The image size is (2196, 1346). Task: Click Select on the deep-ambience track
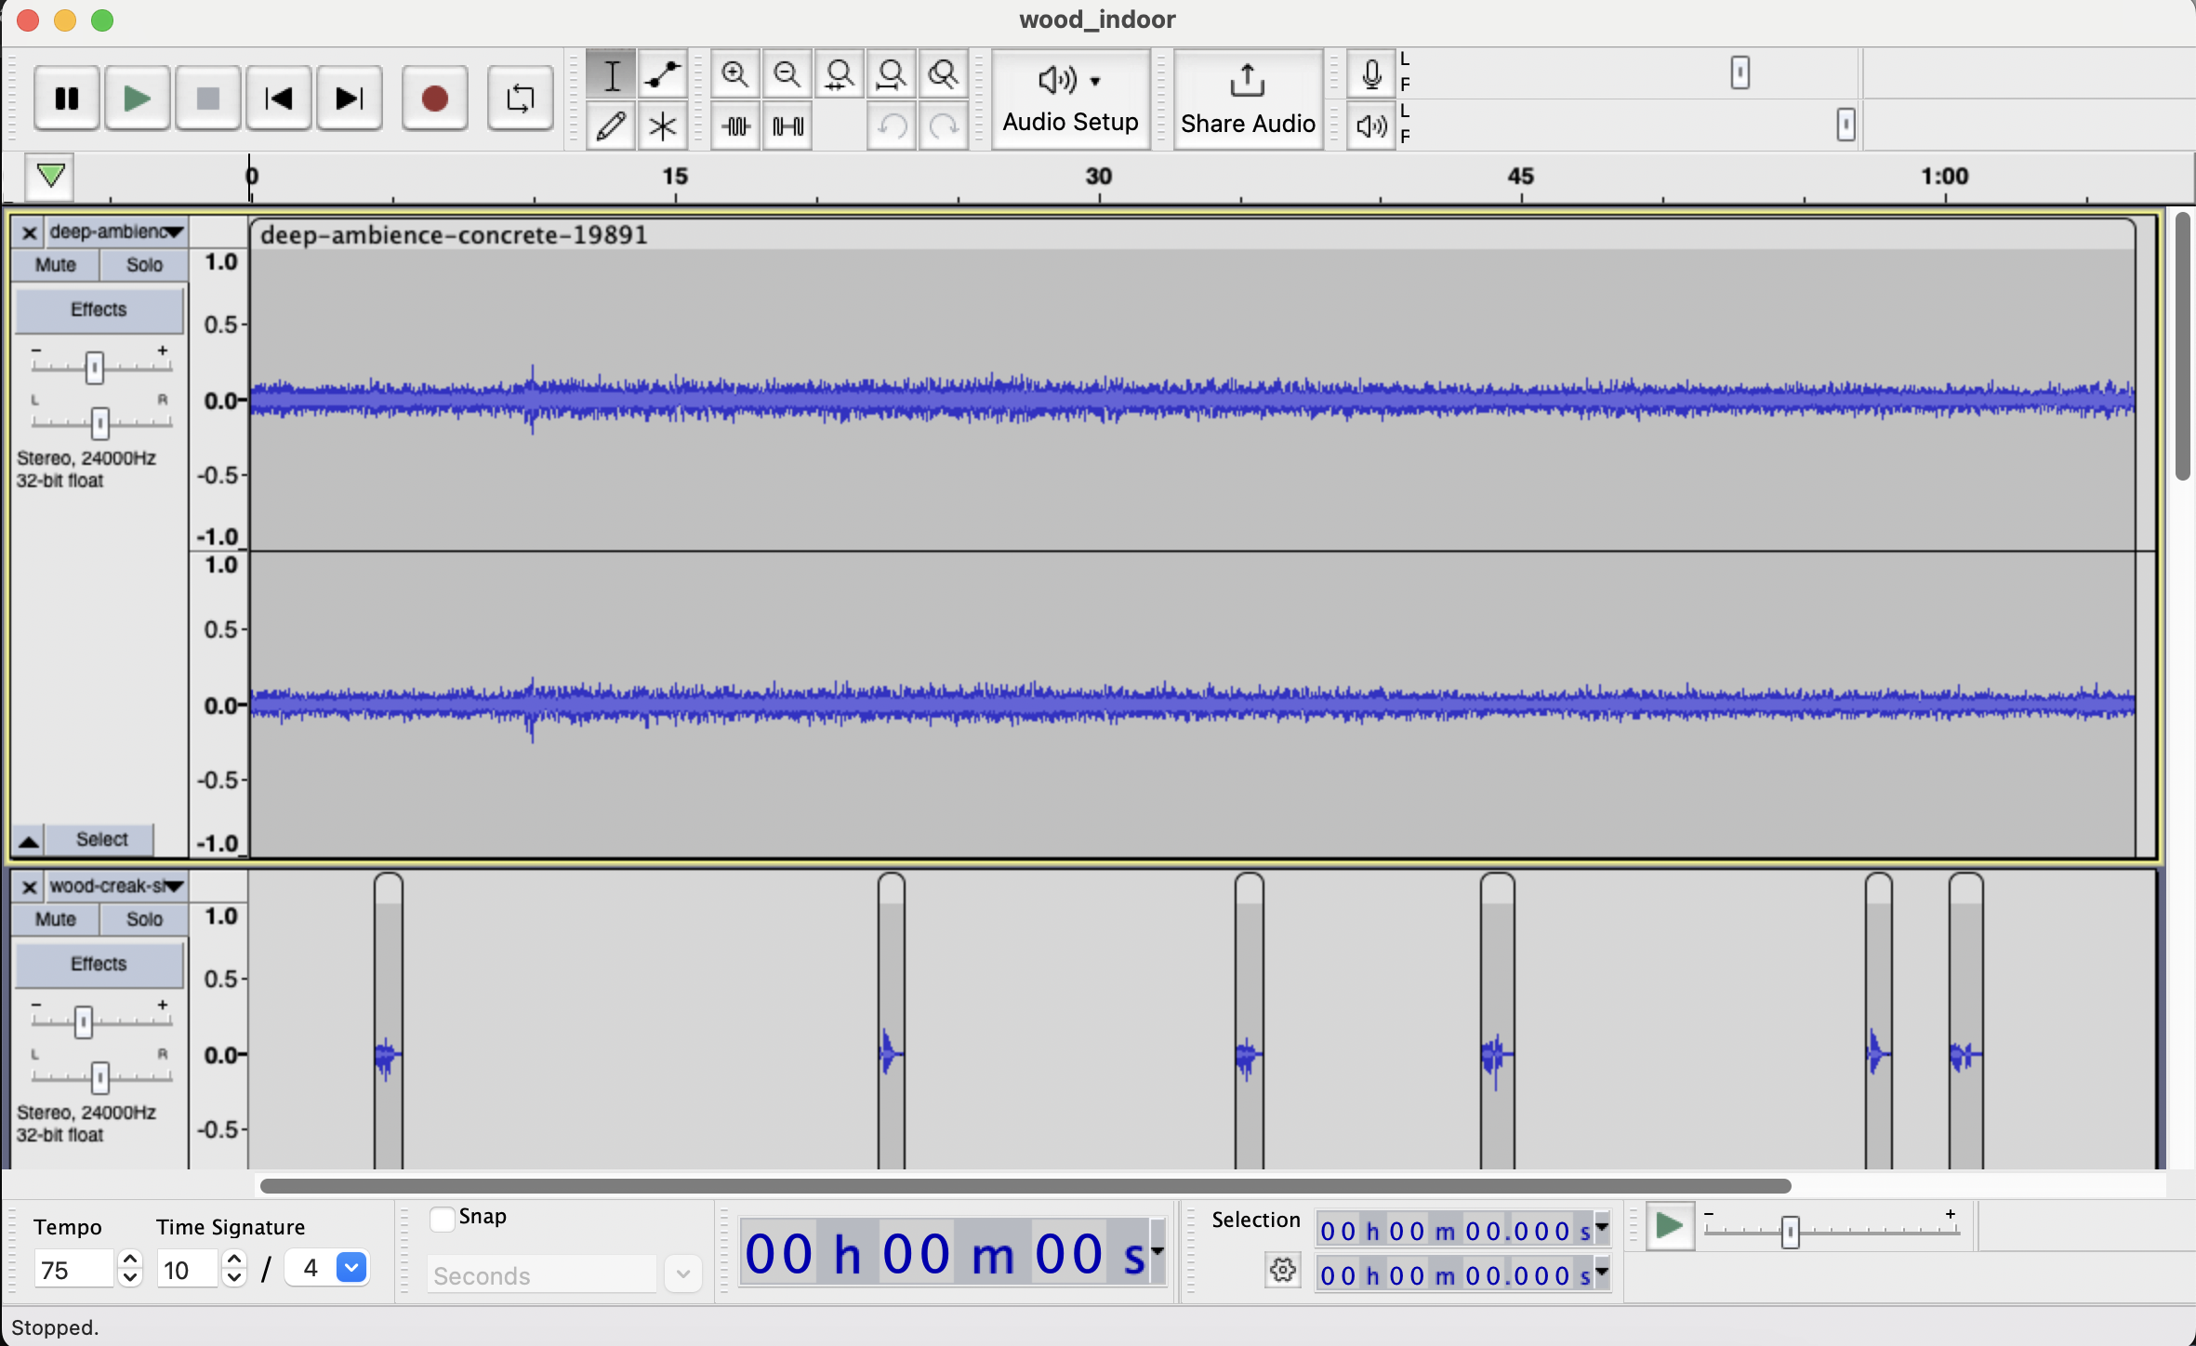[101, 839]
